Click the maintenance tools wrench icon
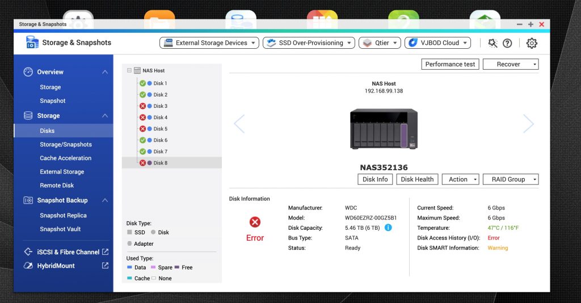The height and width of the screenshot is (303, 581). 492,43
